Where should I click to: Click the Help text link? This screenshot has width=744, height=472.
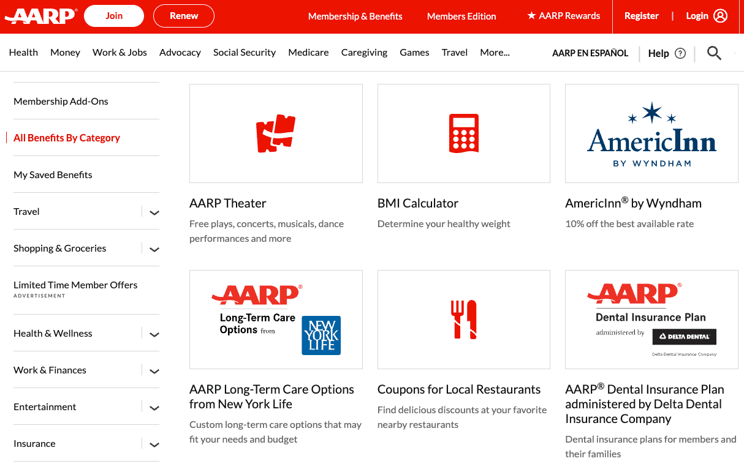[x=658, y=53]
